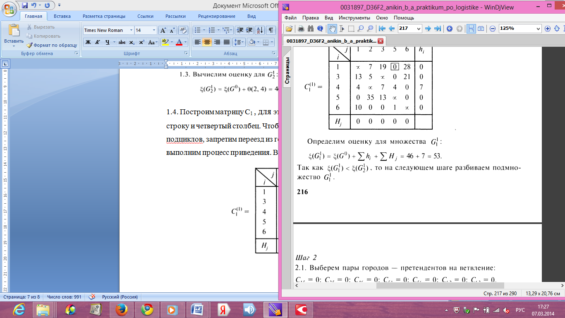565x318 pixels.
Task: Click the text highlight color marker
Action: [x=165, y=42]
